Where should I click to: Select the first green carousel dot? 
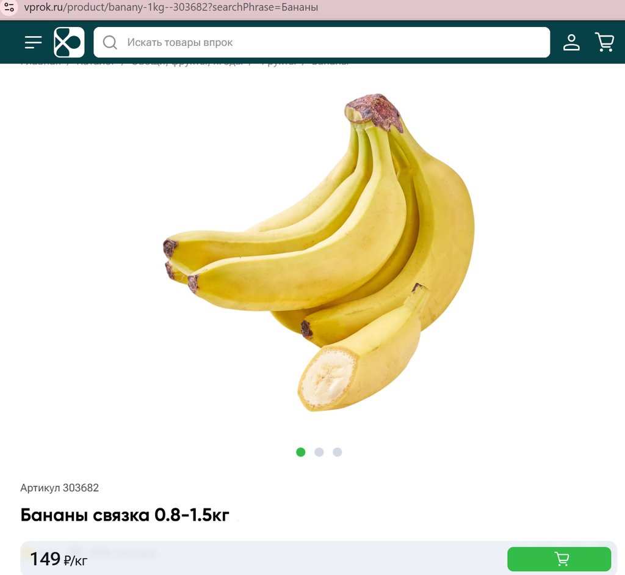tap(301, 452)
